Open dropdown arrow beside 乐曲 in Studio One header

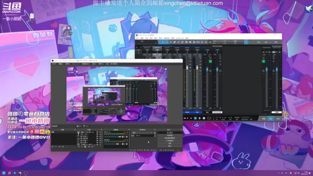click(271, 42)
